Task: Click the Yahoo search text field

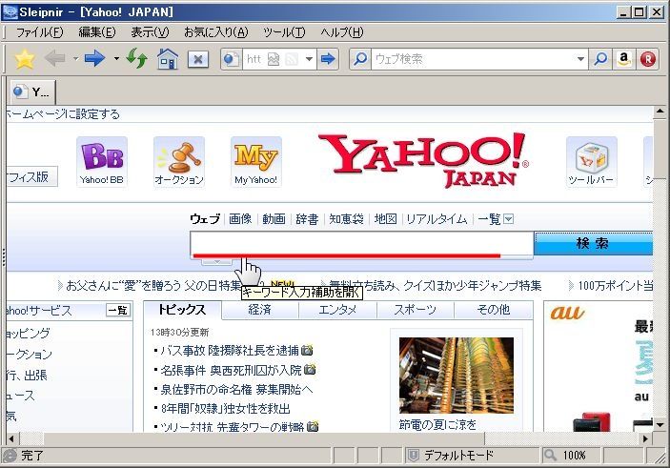Action: pos(361,244)
